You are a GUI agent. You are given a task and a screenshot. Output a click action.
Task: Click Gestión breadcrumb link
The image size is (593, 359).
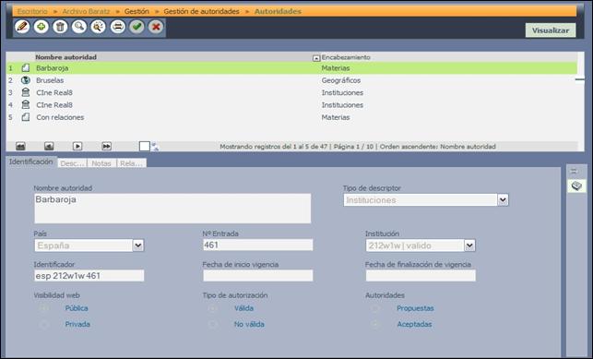pos(136,11)
